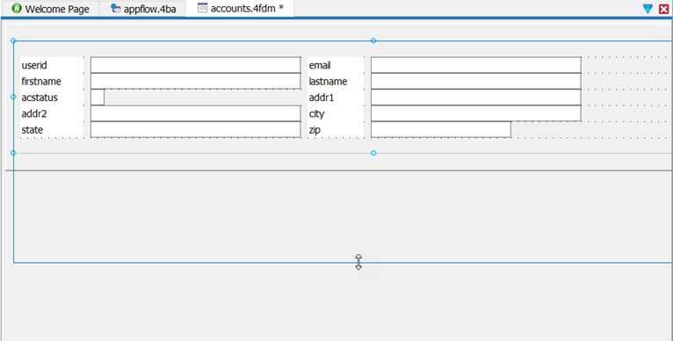This screenshot has width=673, height=341.
Task: Click the addr1 input field
Action: (x=476, y=98)
